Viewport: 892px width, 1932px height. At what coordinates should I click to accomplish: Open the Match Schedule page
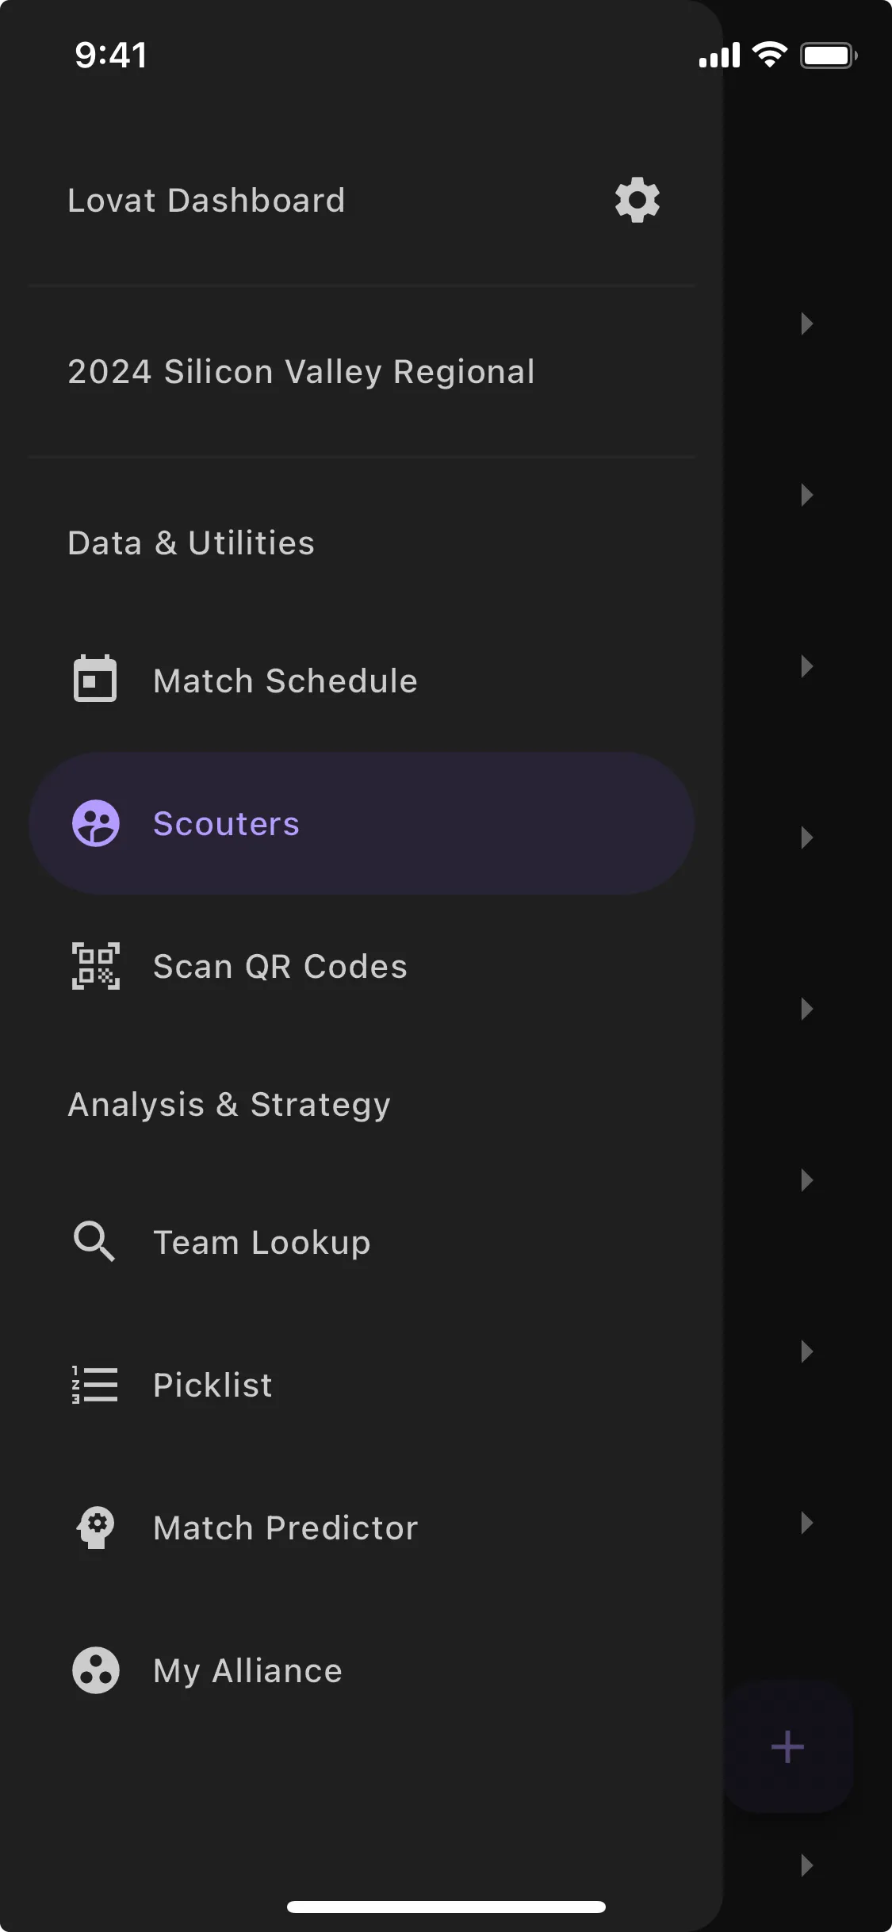pyautogui.click(x=285, y=681)
